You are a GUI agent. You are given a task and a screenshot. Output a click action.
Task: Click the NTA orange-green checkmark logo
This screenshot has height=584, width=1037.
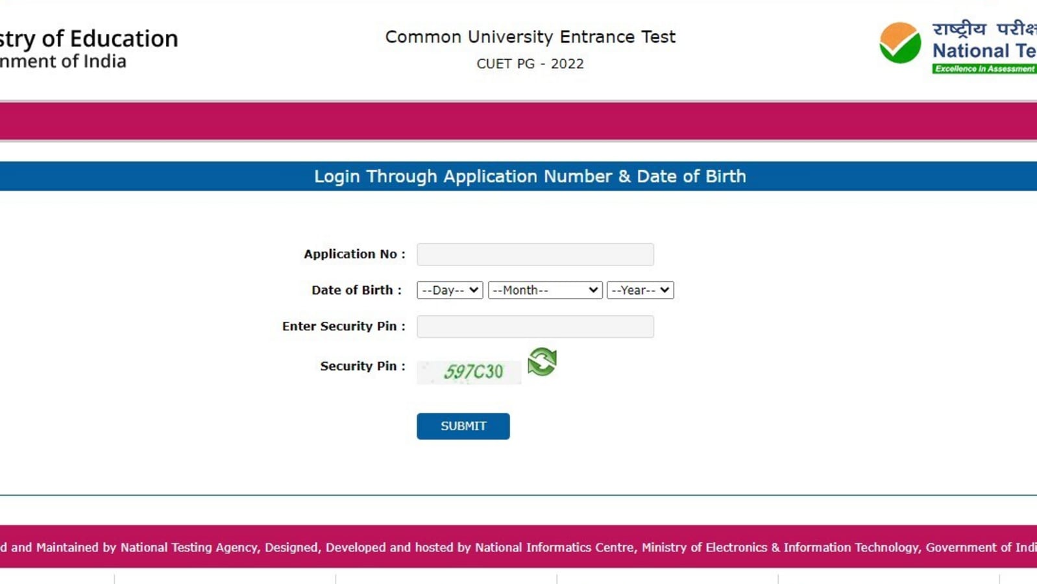[x=900, y=43]
